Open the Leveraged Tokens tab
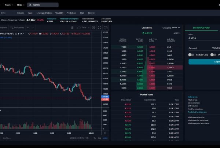 coord(44,13)
